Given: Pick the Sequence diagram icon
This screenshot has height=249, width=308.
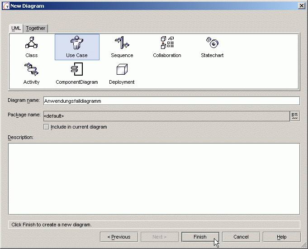Looking at the screenshot, I should (x=122, y=43).
